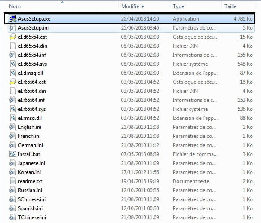Select the German.ini file icon
The width and height of the screenshot is (261, 223).
point(13,145)
